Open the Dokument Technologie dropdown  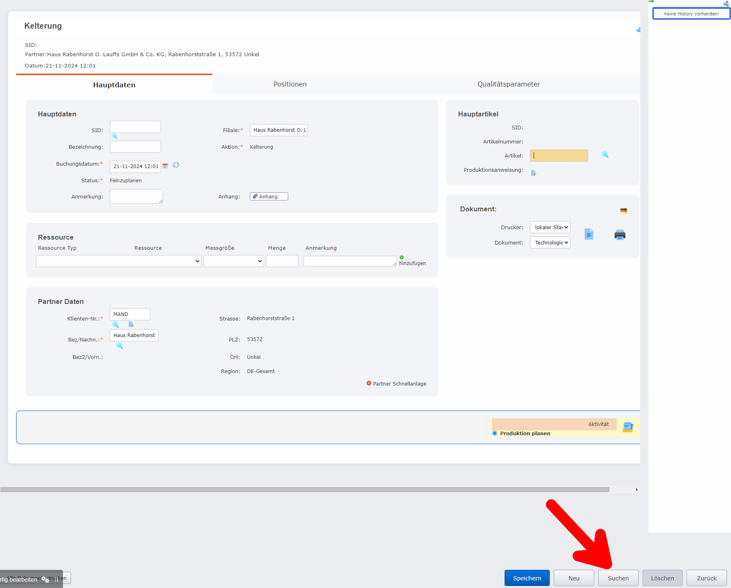click(550, 243)
